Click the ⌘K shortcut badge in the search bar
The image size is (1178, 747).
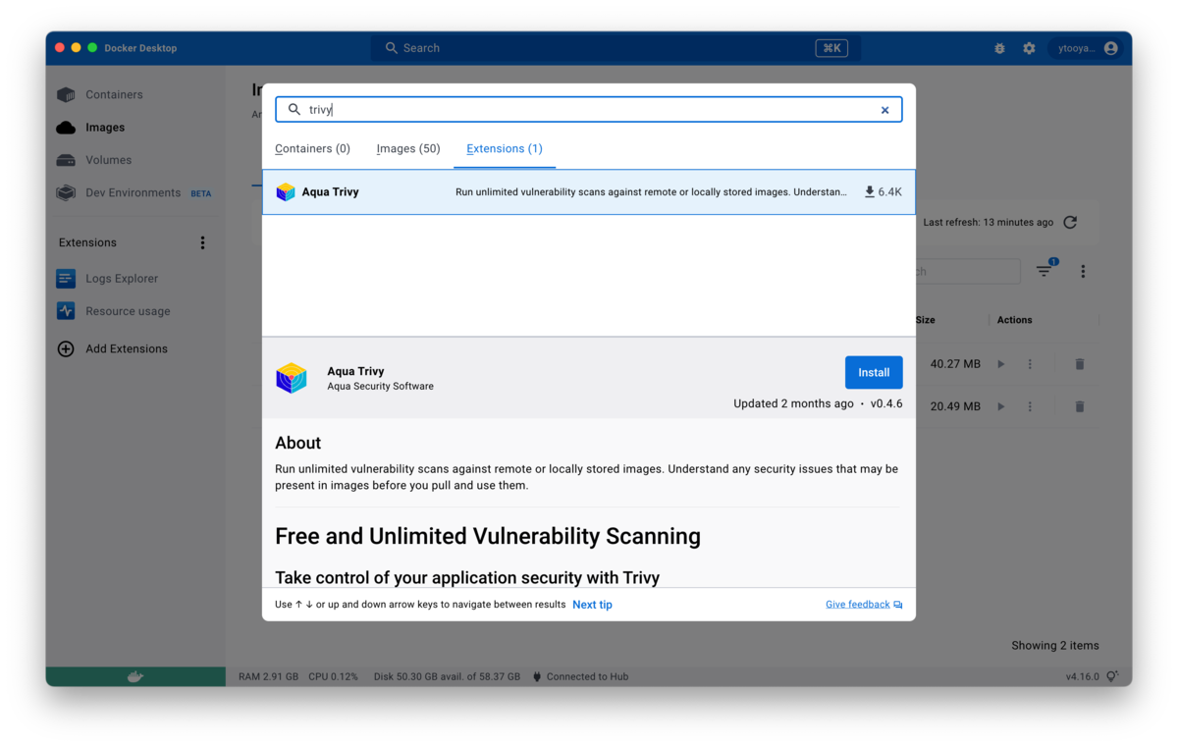(831, 48)
